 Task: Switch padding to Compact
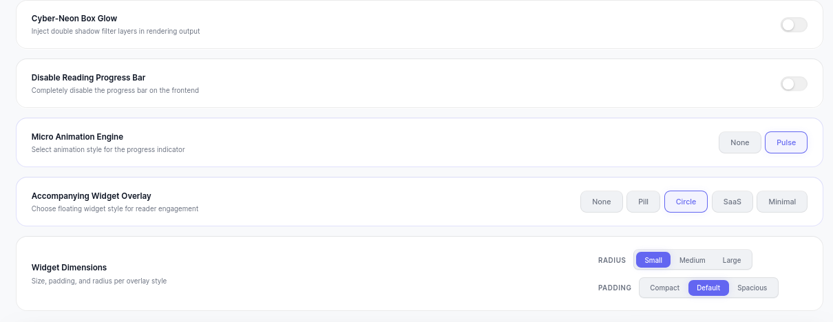[665, 288]
